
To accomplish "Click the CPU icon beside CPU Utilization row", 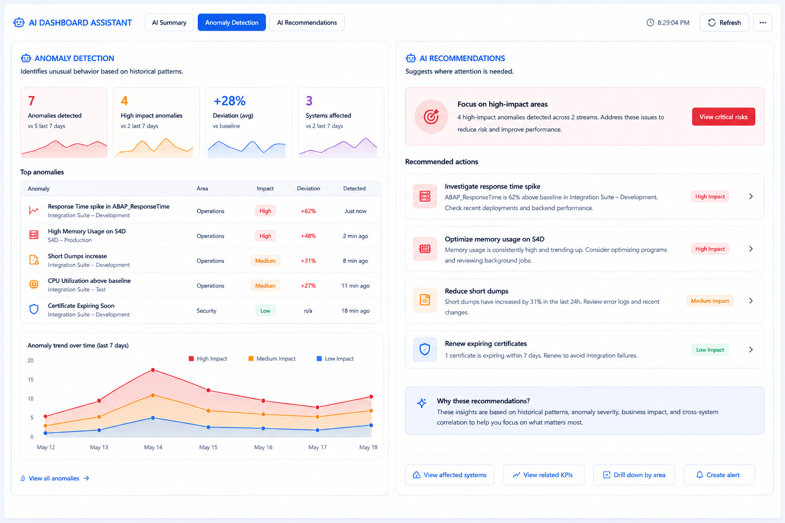I will click(x=34, y=284).
